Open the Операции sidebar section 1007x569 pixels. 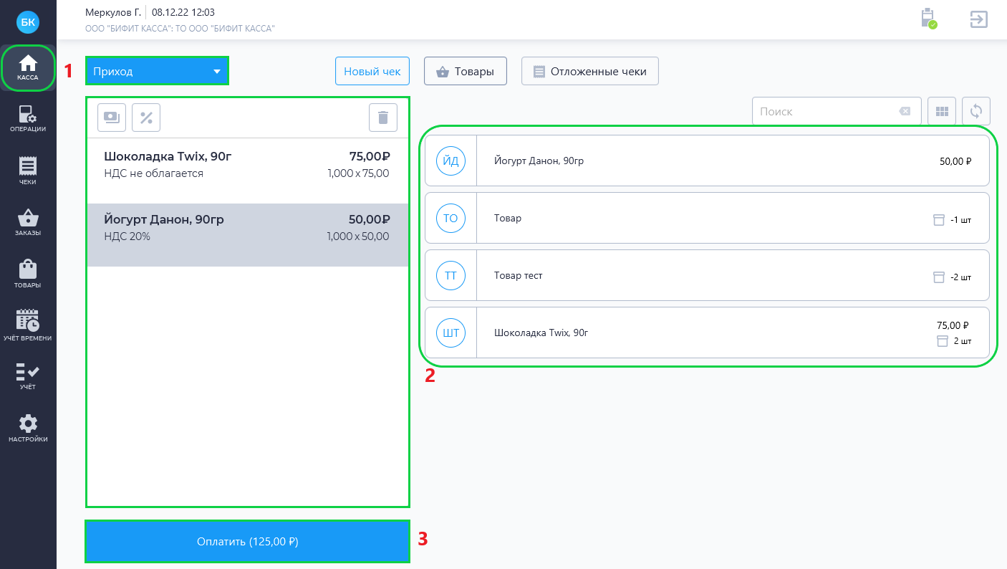[28, 118]
